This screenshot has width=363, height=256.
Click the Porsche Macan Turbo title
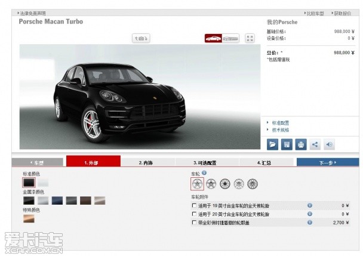[51, 21]
